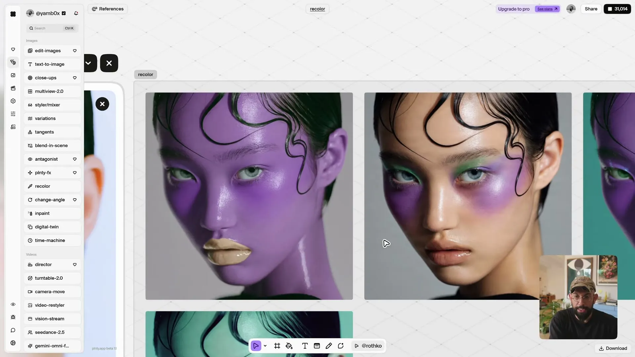The width and height of the screenshot is (635, 357).
Task: Click the user avatar in top bar
Action: pyautogui.click(x=571, y=9)
